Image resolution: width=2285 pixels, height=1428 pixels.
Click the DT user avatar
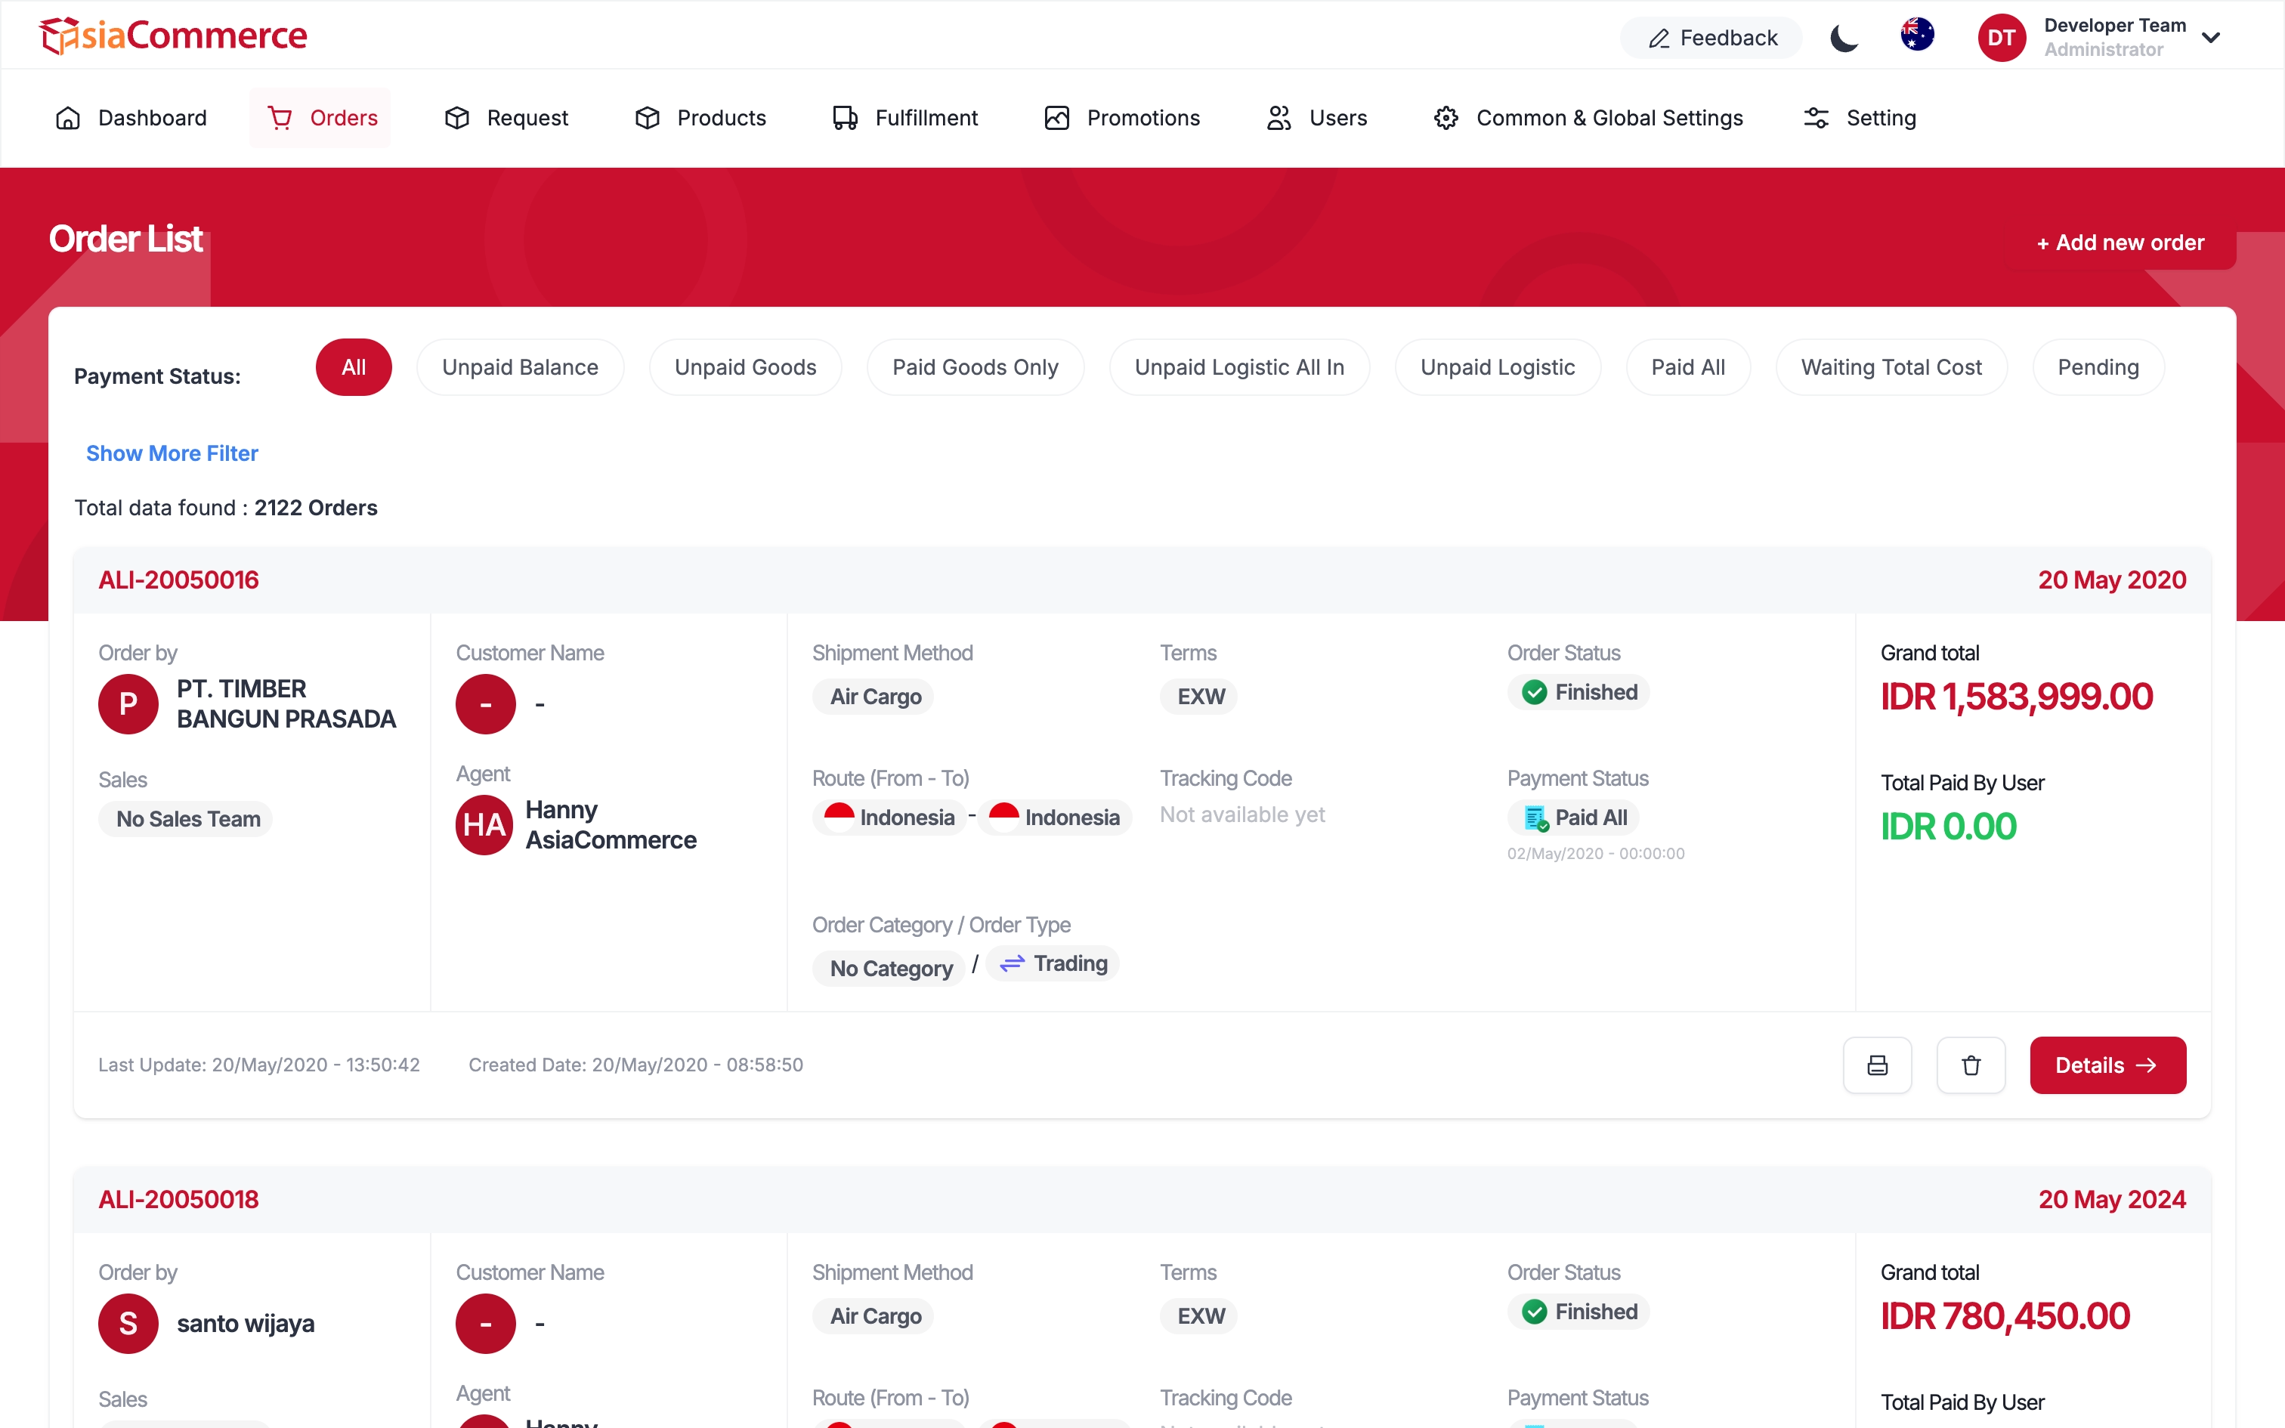click(2001, 38)
